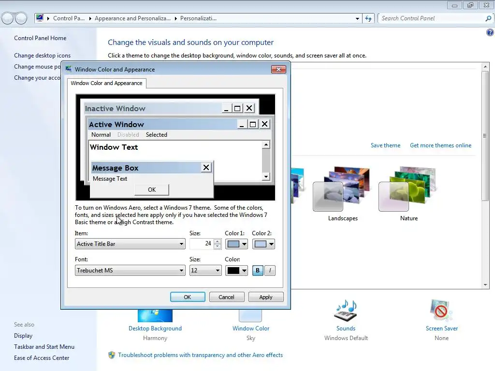
Task: Click Get more themes online link
Action: (x=440, y=145)
